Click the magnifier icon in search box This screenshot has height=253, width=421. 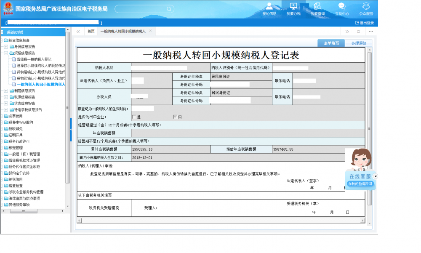pos(168,9)
